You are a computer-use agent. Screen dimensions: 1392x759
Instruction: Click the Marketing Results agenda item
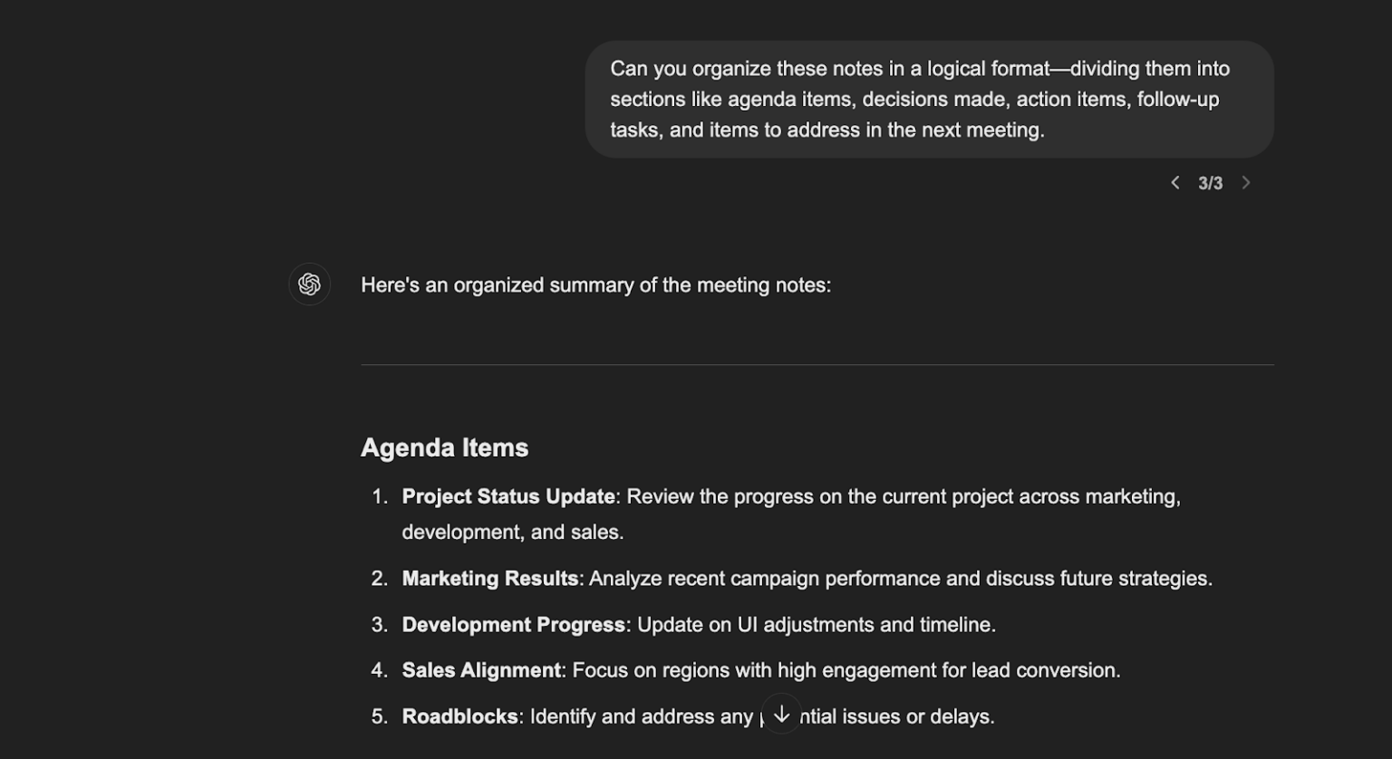point(807,578)
